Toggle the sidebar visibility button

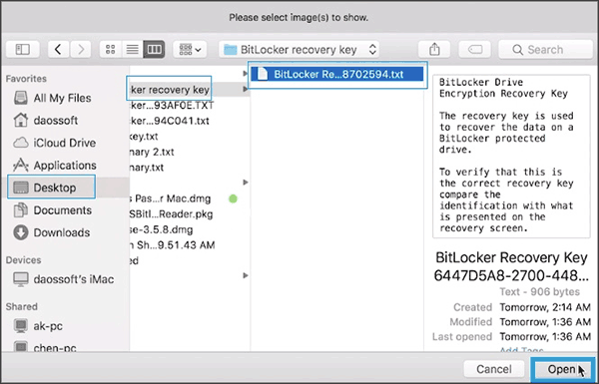pos(23,49)
